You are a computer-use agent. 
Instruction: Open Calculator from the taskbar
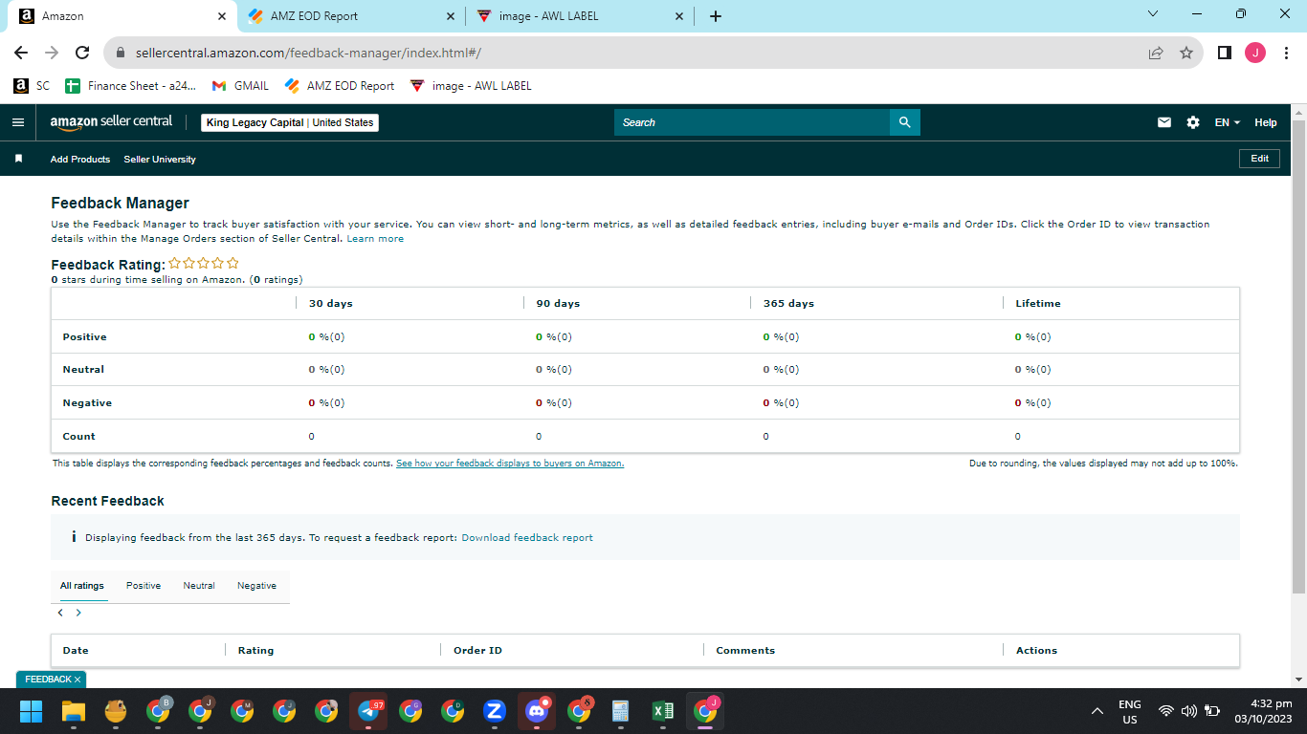click(621, 711)
